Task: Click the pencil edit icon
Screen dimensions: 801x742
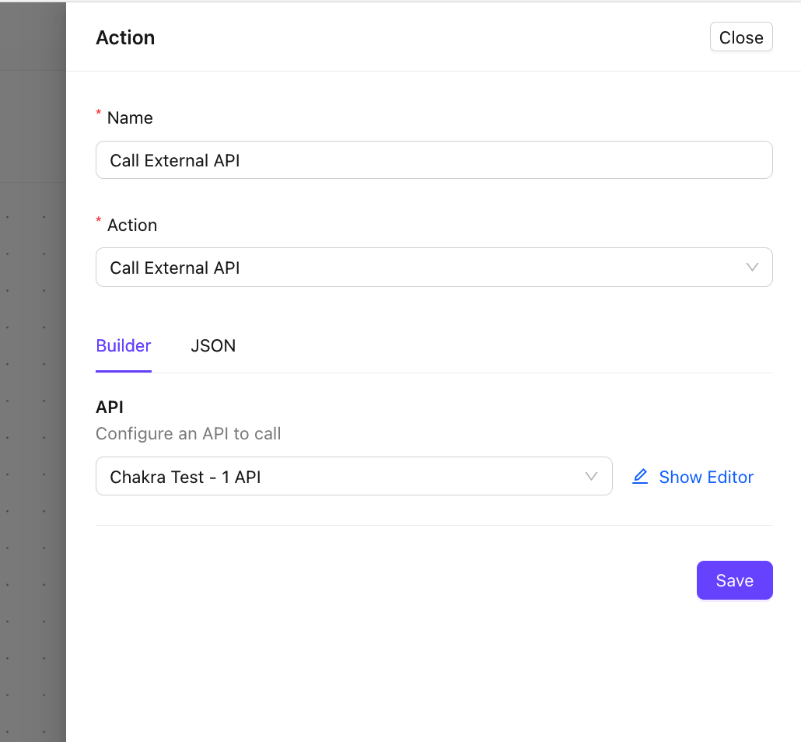Action: pos(640,477)
